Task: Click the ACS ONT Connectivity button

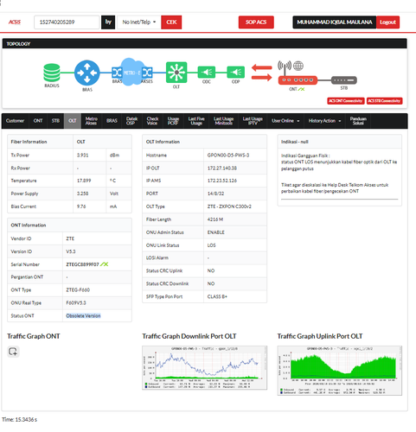Action: point(346,101)
